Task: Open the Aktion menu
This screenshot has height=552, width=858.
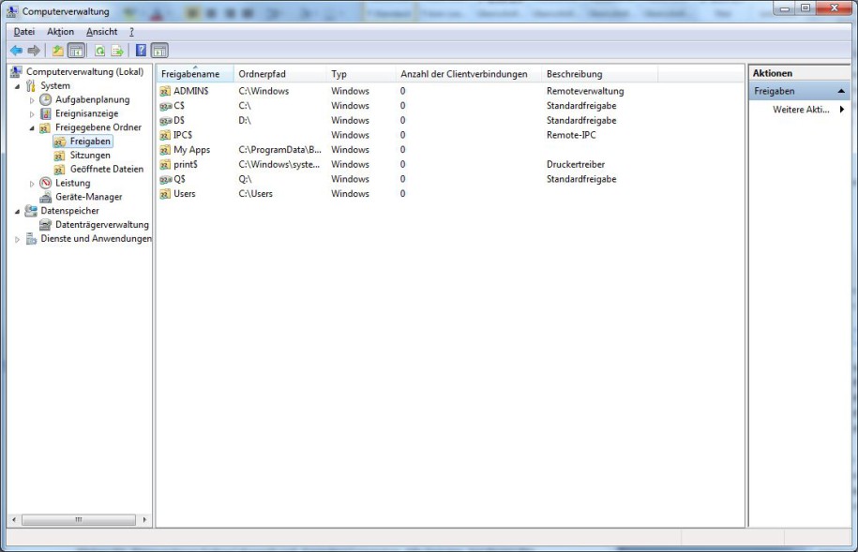Action: click(x=60, y=32)
